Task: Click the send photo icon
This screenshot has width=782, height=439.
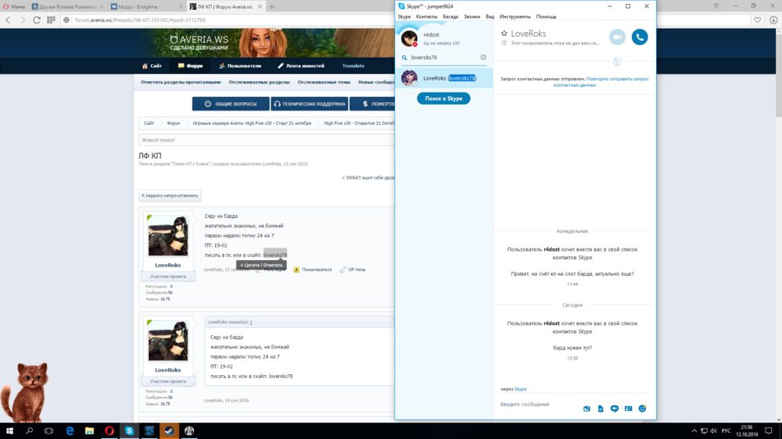Action: [x=586, y=409]
